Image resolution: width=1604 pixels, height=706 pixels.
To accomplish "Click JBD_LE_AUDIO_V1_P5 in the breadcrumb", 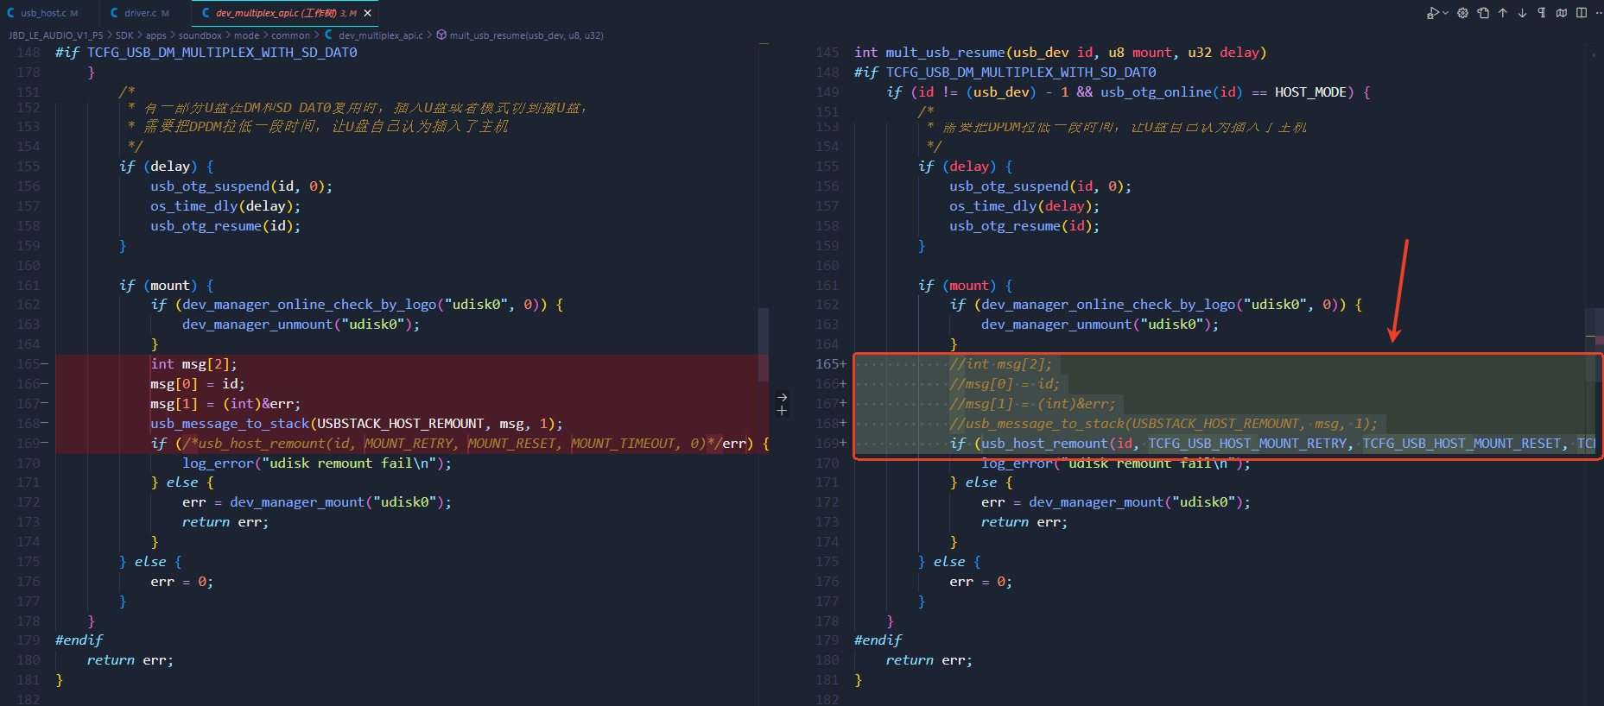I will [x=55, y=35].
